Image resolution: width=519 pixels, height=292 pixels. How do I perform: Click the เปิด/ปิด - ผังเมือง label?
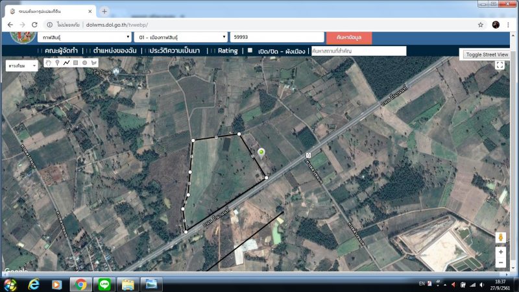point(282,51)
